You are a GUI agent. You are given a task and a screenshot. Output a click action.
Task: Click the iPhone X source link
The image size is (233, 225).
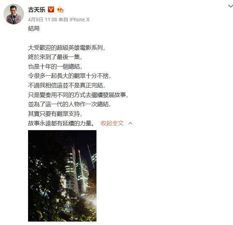click(79, 20)
